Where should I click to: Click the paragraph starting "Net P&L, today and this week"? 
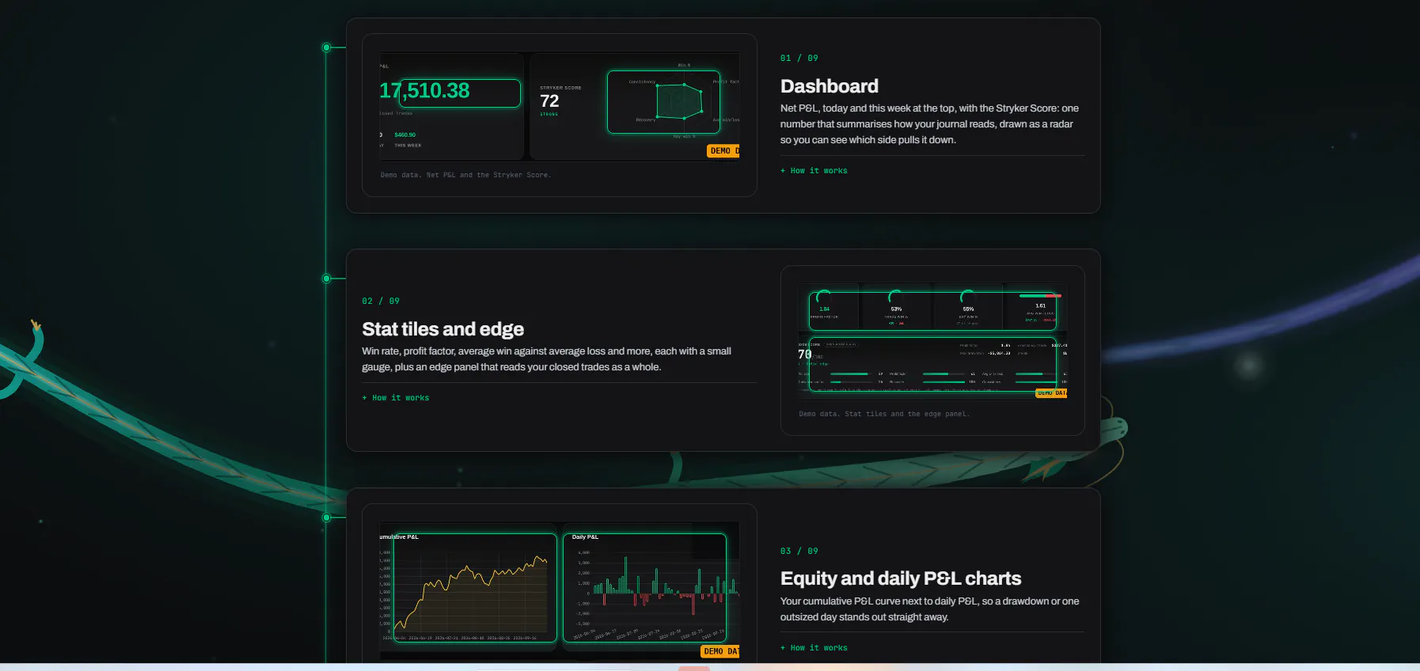[x=930, y=124]
